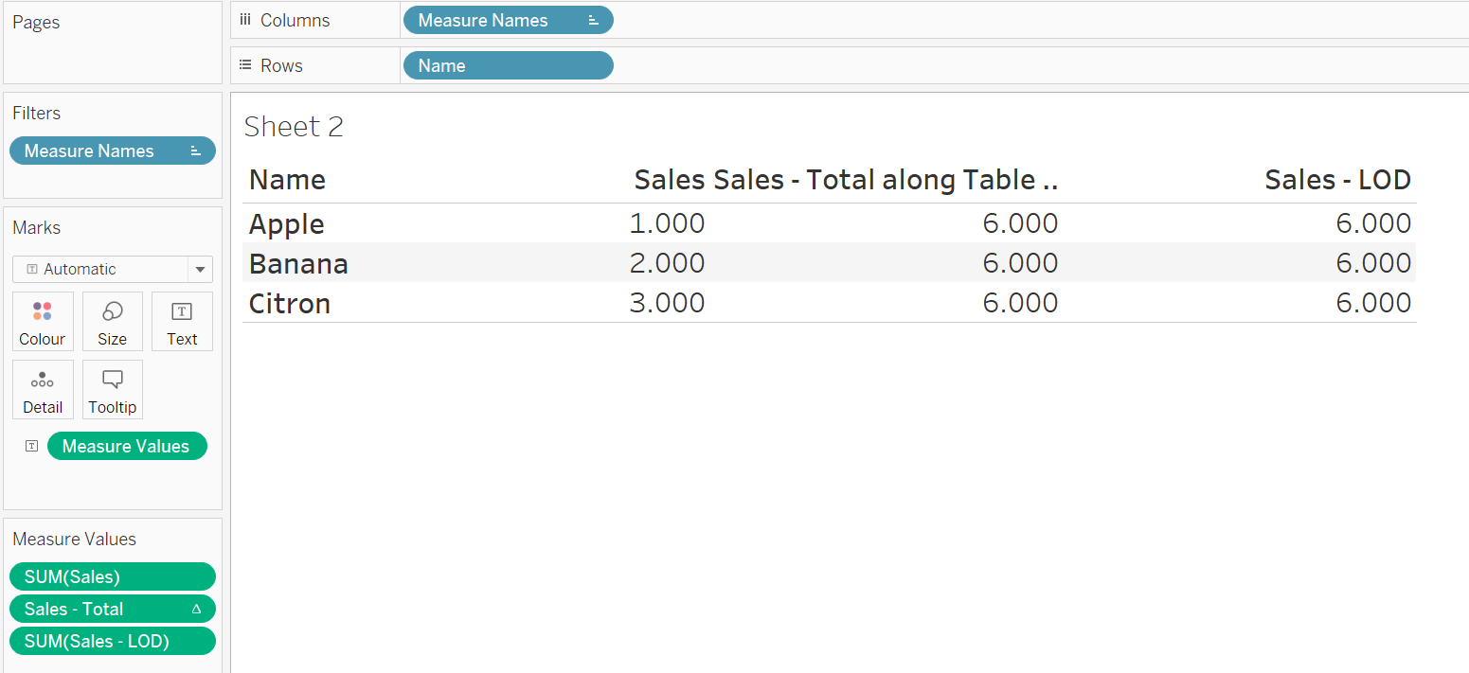Click the delta triangle on Sales - Total pill

198,609
